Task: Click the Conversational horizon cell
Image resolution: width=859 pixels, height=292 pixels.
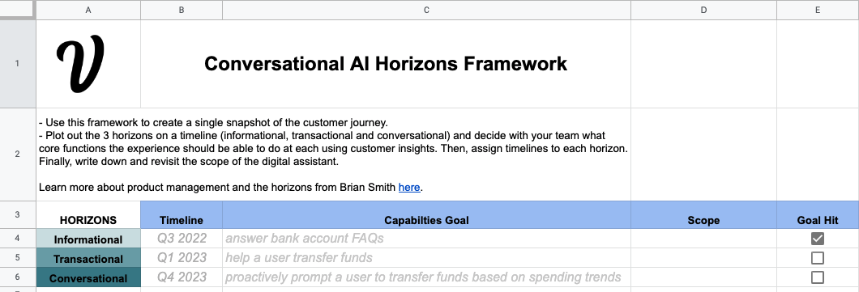Action: pyautogui.click(x=88, y=277)
